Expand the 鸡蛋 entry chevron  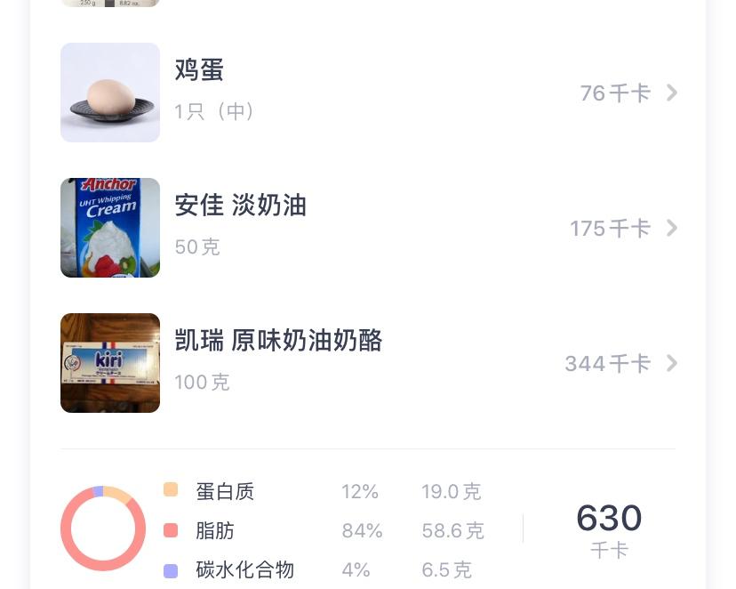[x=672, y=93]
